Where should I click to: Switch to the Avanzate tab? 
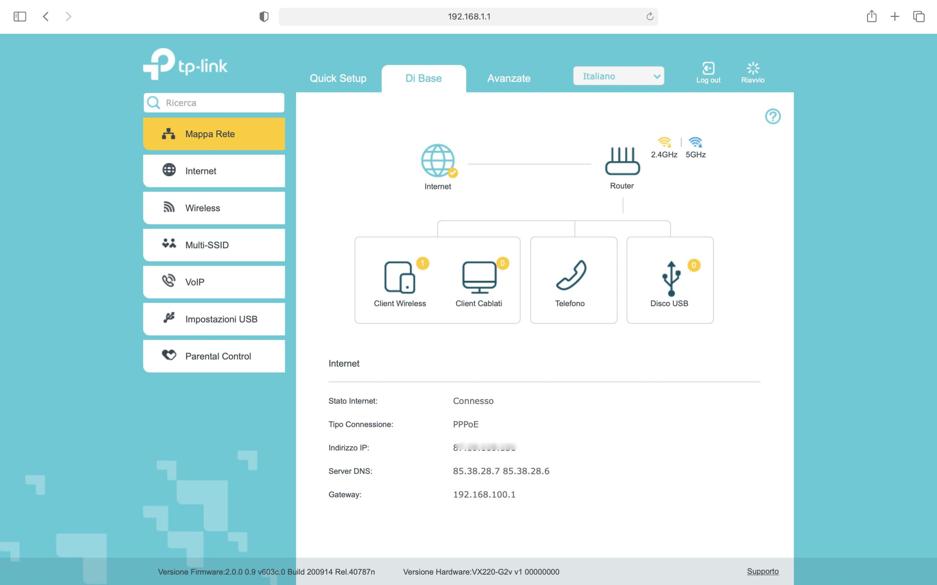click(x=509, y=78)
